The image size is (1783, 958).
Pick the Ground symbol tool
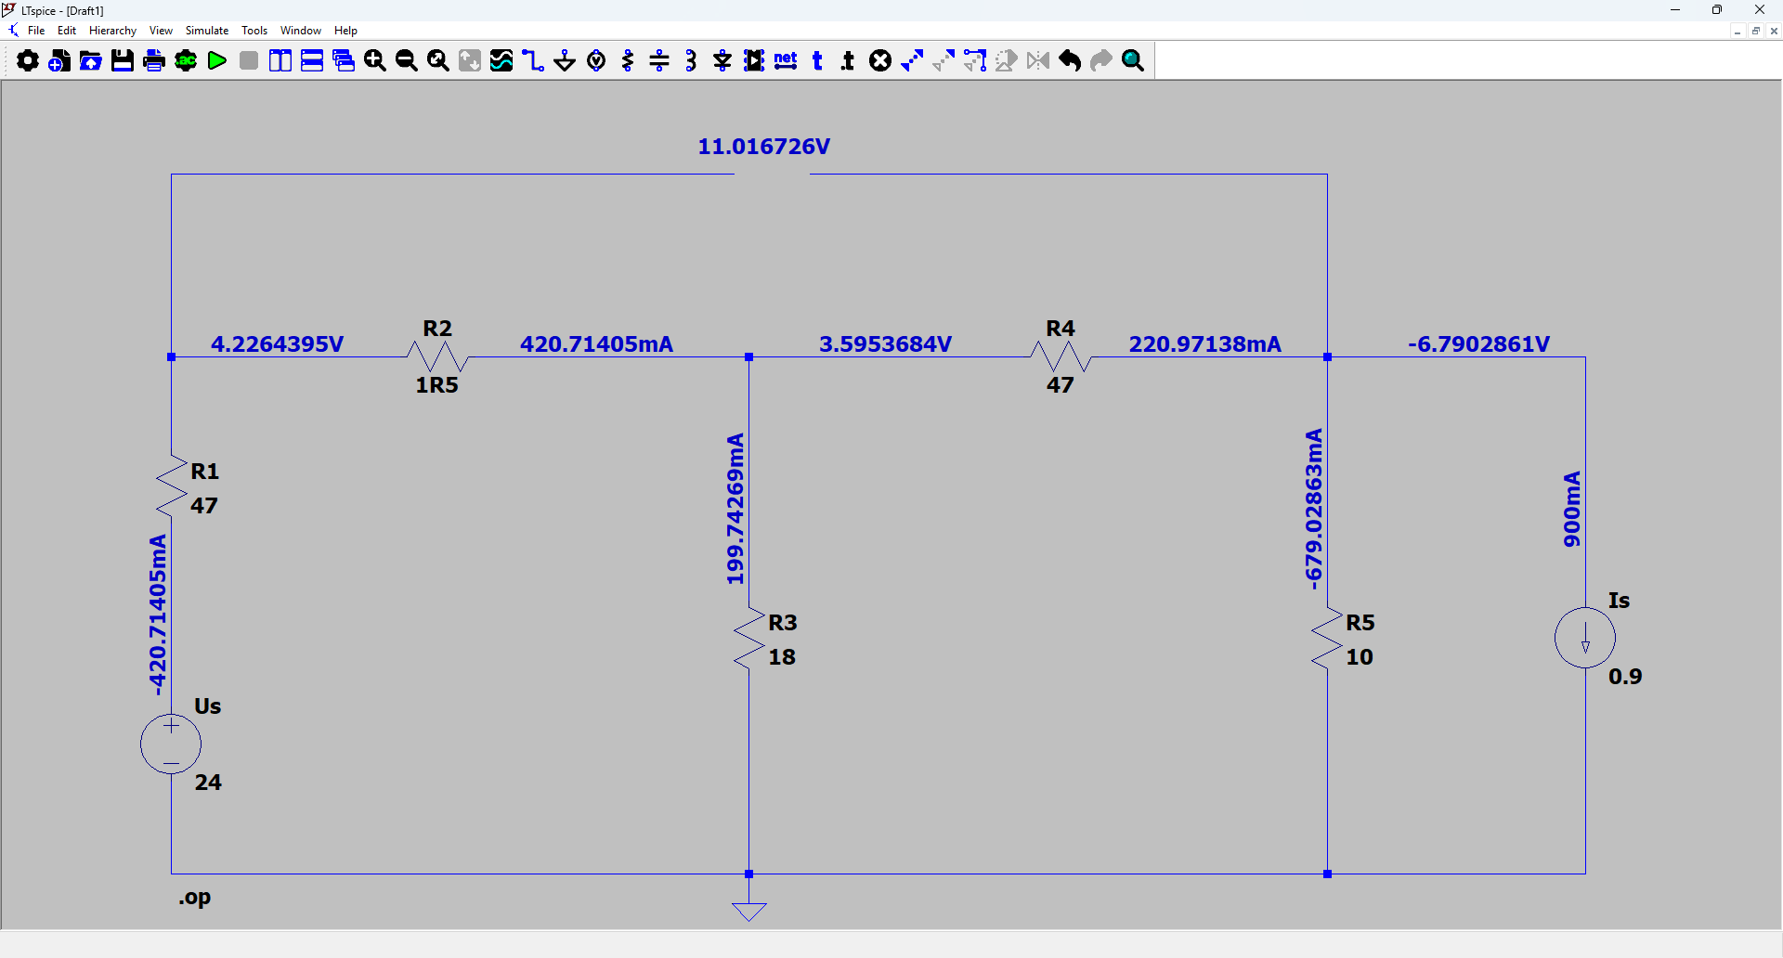[565, 61]
